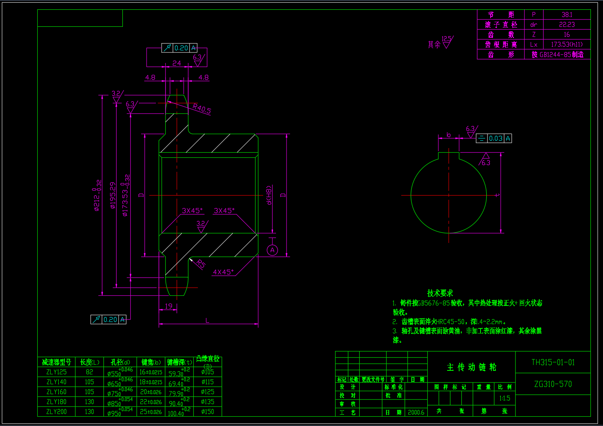Select the ZLY125 model cell

(x=56, y=372)
